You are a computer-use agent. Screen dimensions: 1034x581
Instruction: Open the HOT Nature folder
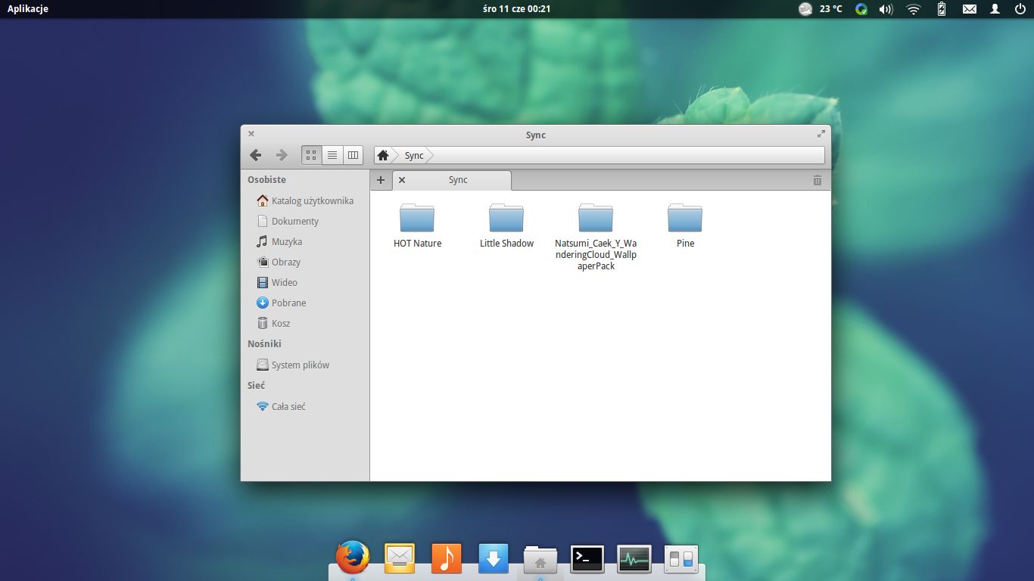point(417,219)
